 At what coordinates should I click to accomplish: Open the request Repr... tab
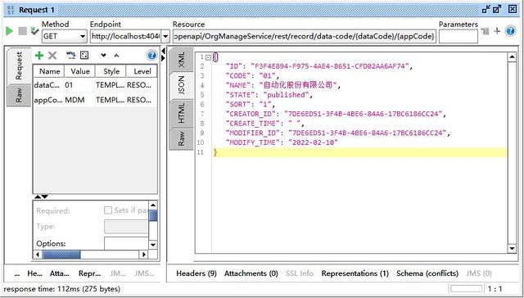tap(89, 273)
